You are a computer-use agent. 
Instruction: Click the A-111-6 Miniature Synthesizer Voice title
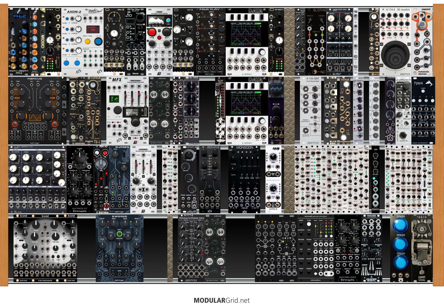click(x=191, y=217)
